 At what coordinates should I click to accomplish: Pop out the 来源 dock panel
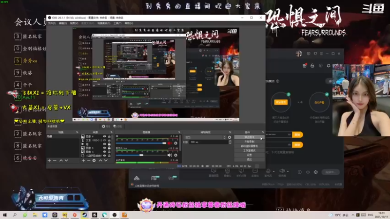pyautogui.click(x=111, y=132)
